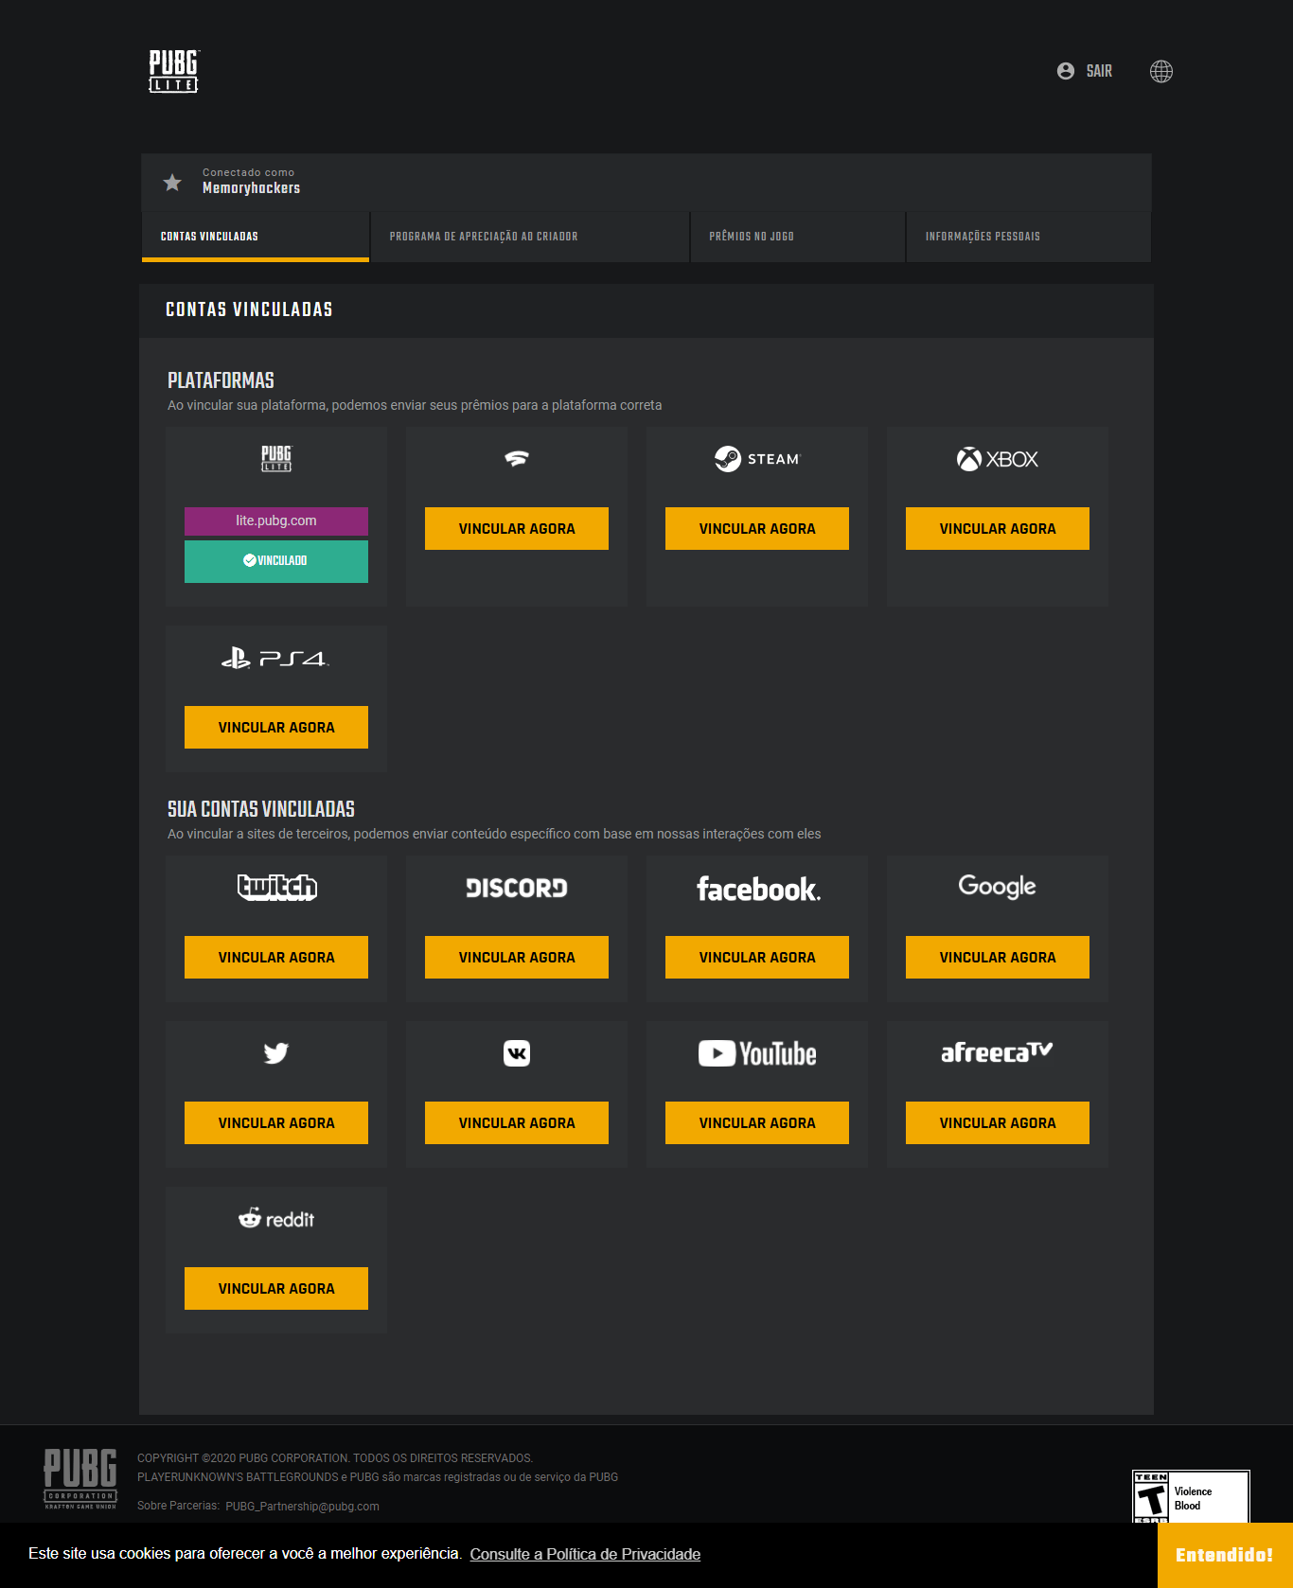This screenshot has height=1588, width=1293.
Task: Click Vincular Agora under YouTube
Action: [757, 1123]
